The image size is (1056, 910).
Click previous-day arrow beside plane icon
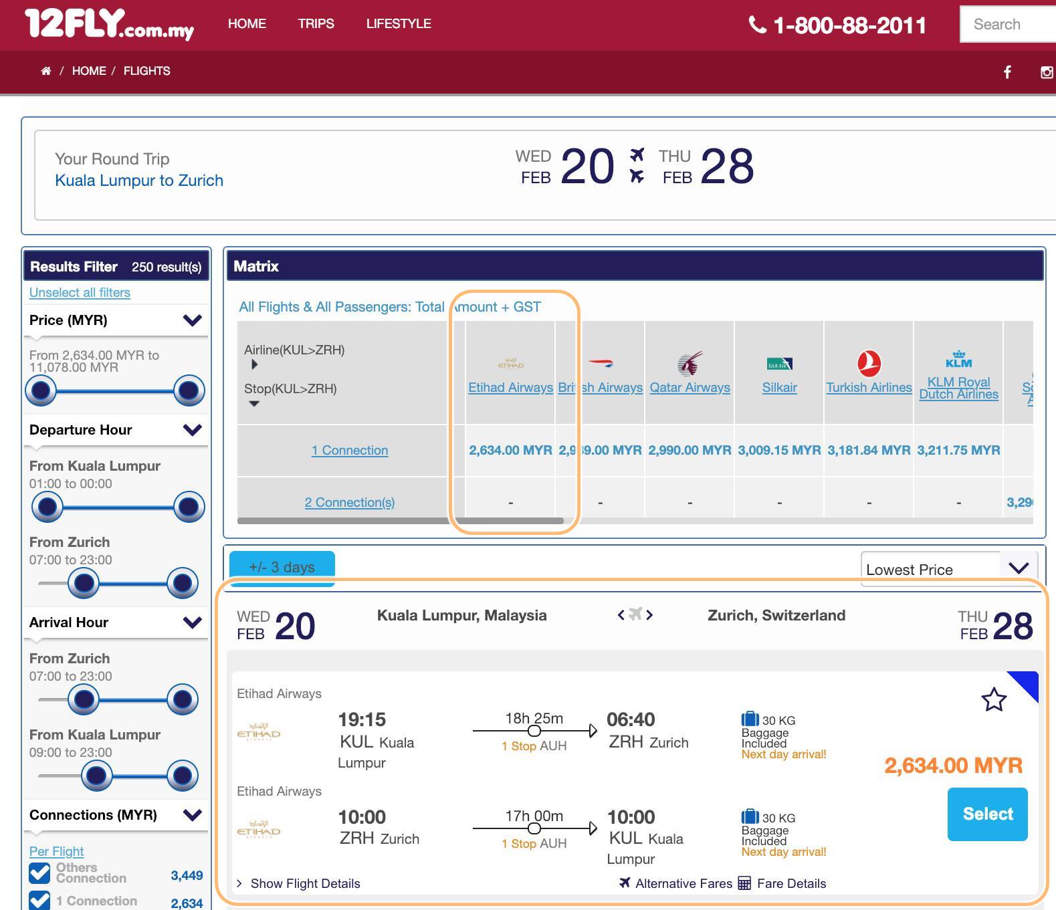621,614
